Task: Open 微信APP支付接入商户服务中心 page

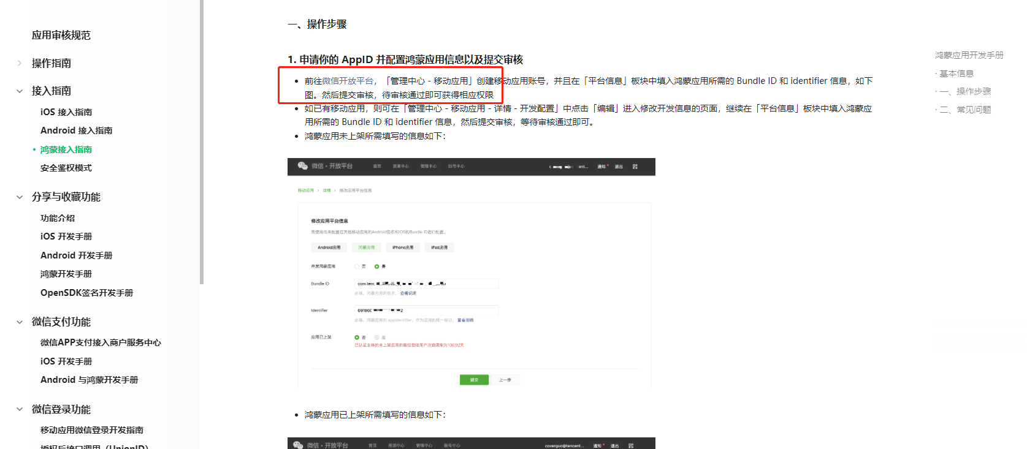Action: pos(101,342)
